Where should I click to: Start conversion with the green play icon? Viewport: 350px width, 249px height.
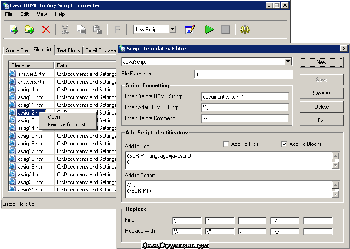[209, 30]
